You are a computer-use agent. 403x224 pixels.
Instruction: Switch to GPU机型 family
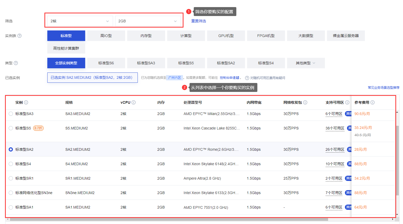click(x=226, y=36)
